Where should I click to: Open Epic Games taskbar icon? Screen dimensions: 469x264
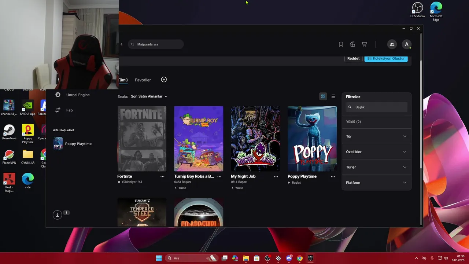click(x=310, y=258)
